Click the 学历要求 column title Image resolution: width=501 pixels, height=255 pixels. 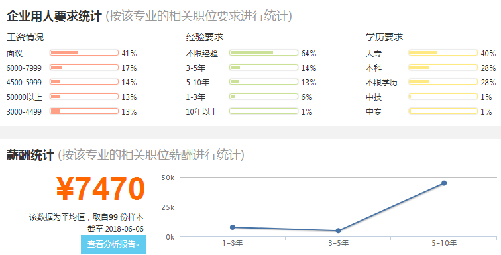(x=384, y=37)
